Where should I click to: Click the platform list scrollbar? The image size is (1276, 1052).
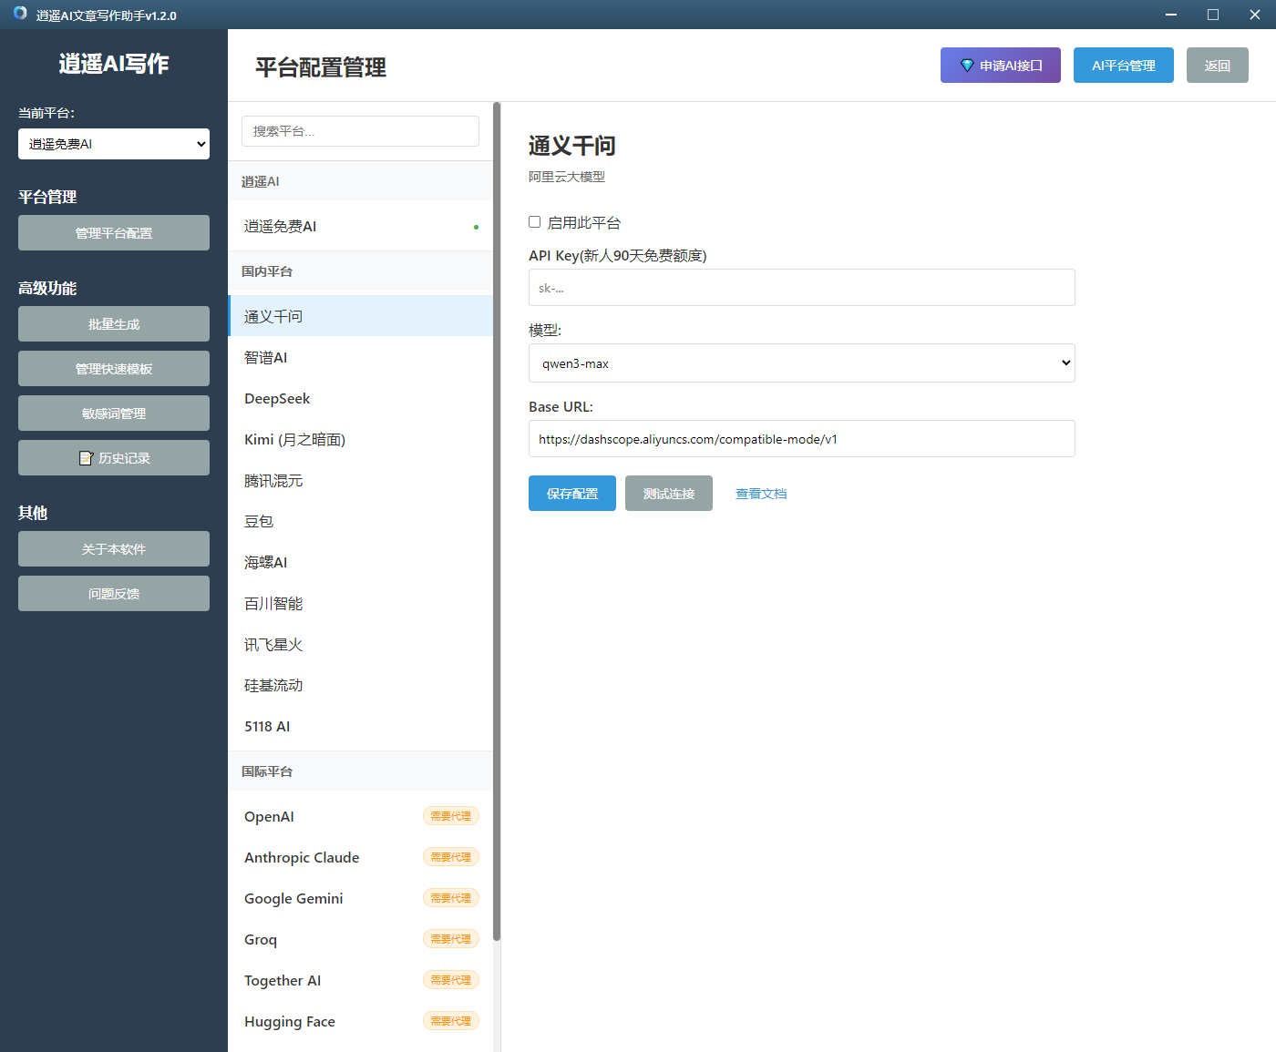click(497, 519)
